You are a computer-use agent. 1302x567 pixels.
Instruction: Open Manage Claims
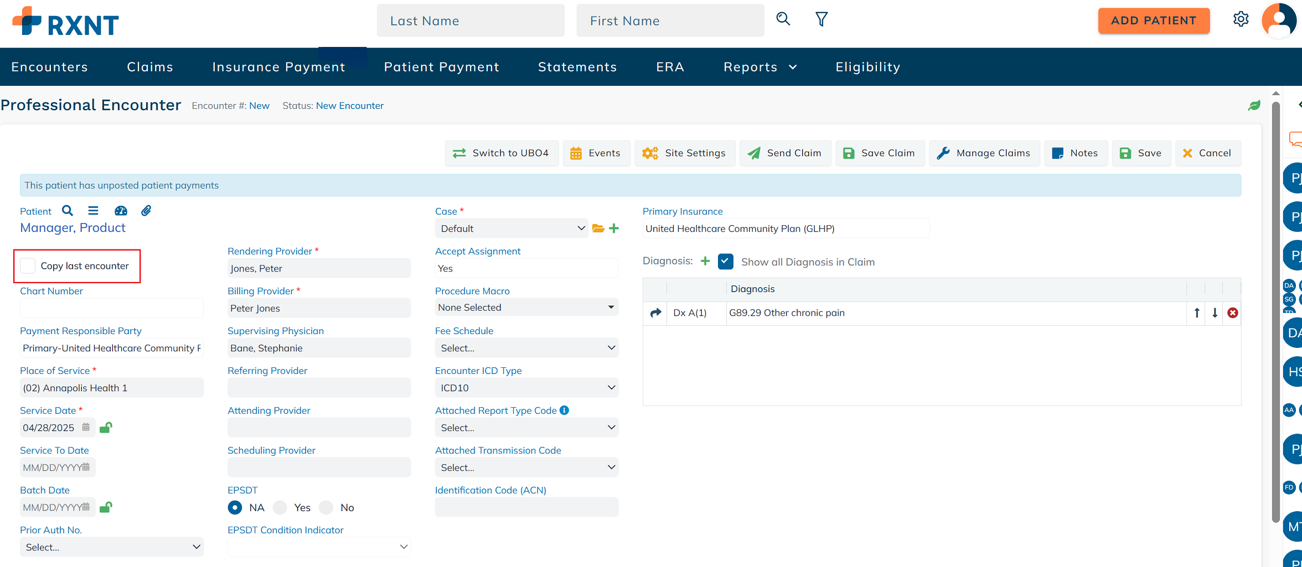[984, 153]
